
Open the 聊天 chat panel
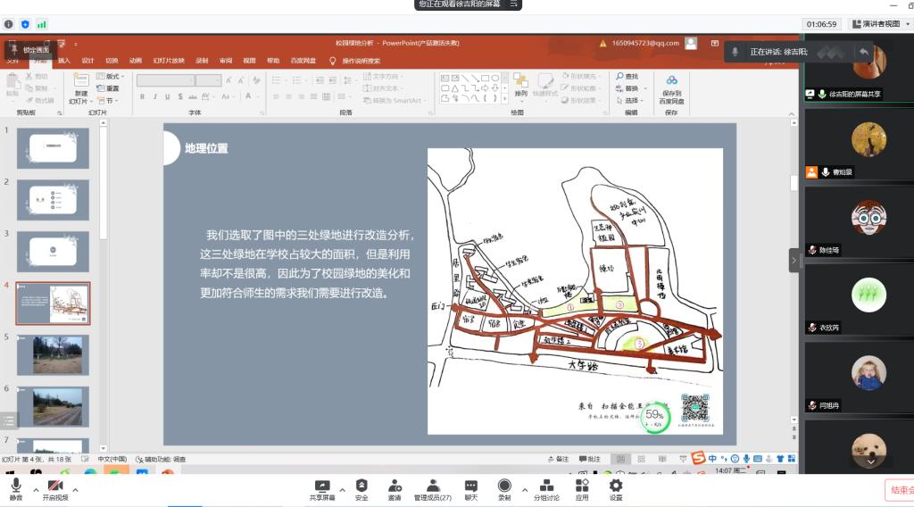[470, 486]
